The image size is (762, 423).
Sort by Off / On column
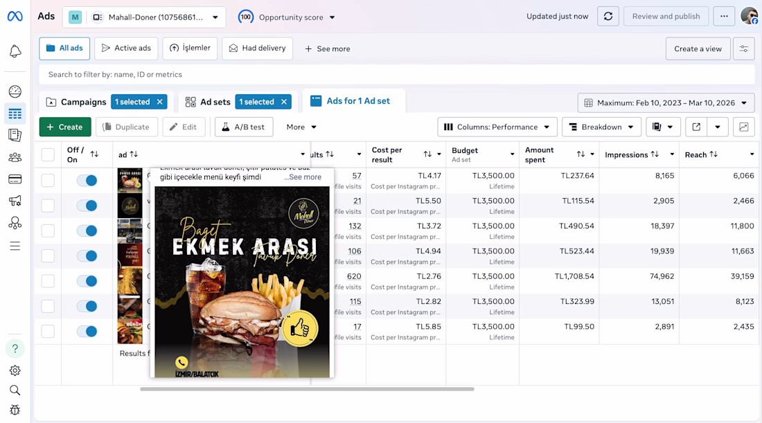[94, 154]
